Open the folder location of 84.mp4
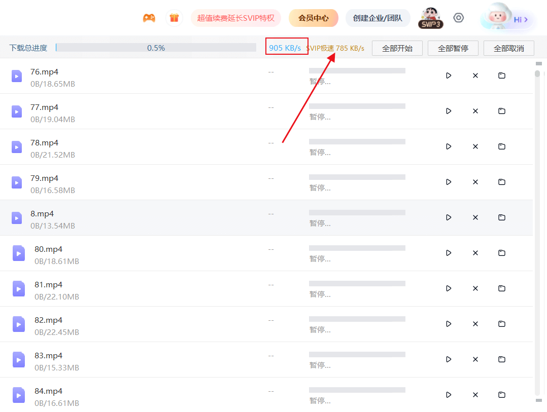 (x=501, y=394)
